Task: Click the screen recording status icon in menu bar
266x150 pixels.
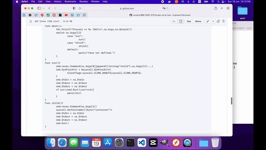Action: coord(163,2)
